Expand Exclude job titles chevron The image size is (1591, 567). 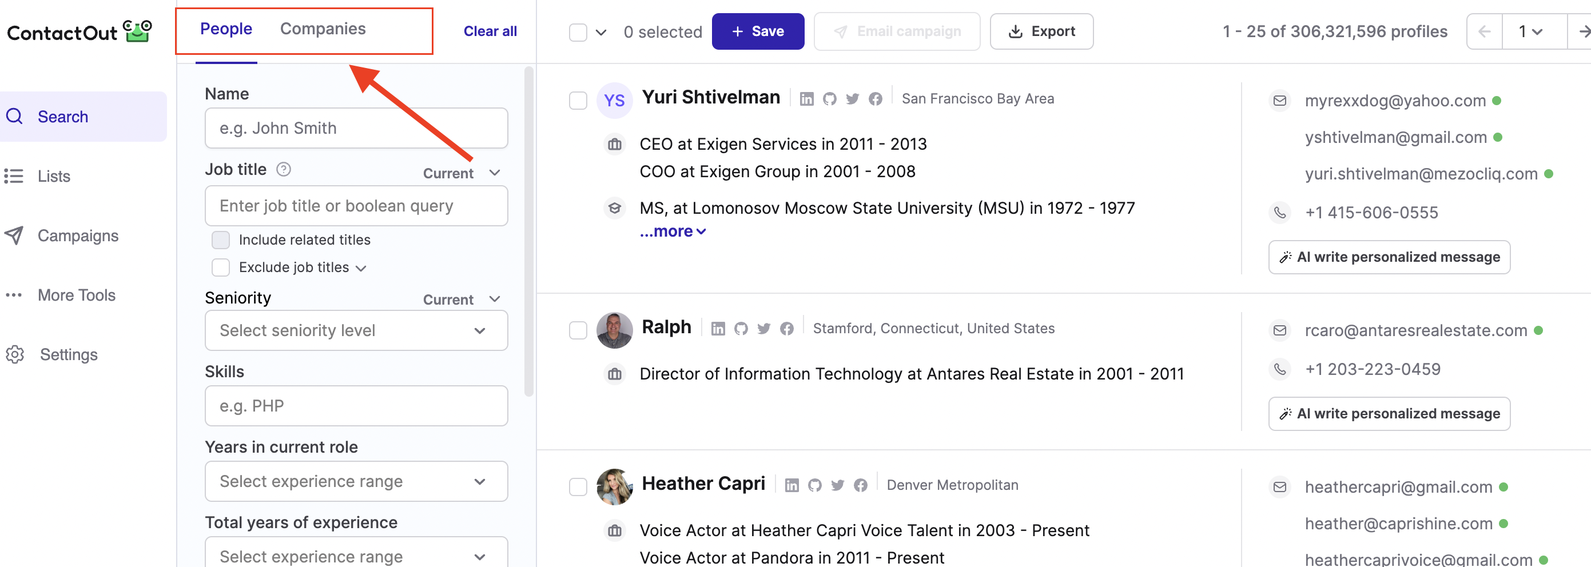point(361,269)
